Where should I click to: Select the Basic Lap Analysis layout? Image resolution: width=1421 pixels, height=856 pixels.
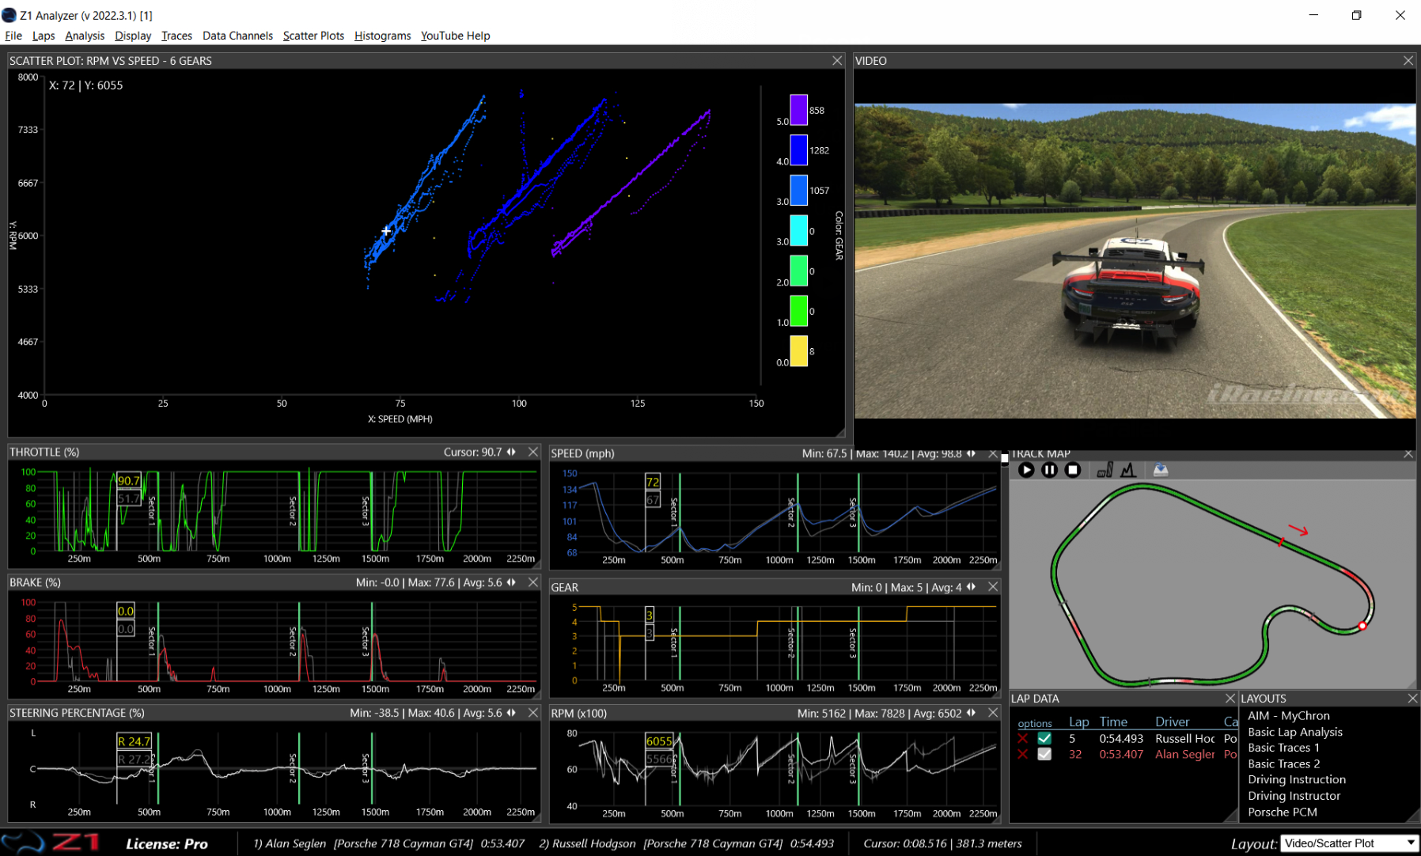pyautogui.click(x=1295, y=732)
